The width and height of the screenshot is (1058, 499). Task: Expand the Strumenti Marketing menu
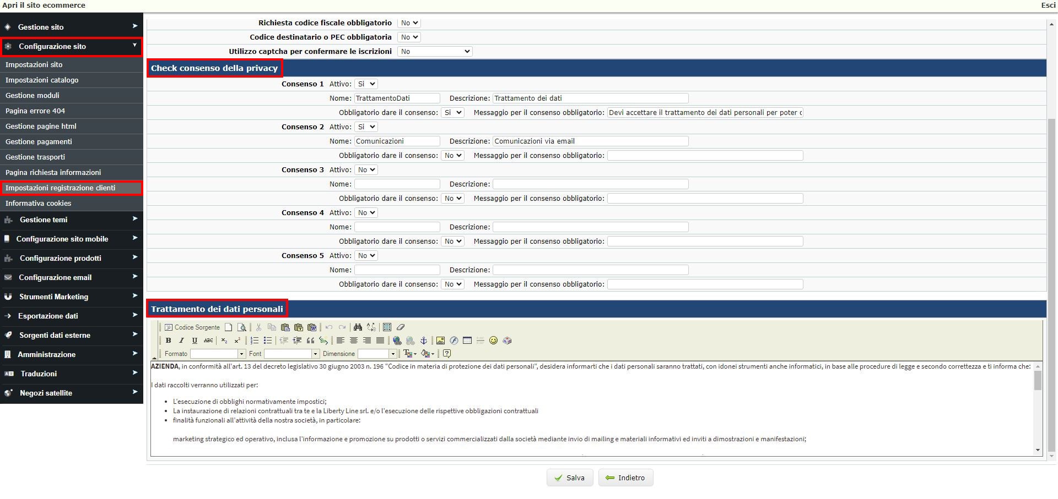click(72, 297)
